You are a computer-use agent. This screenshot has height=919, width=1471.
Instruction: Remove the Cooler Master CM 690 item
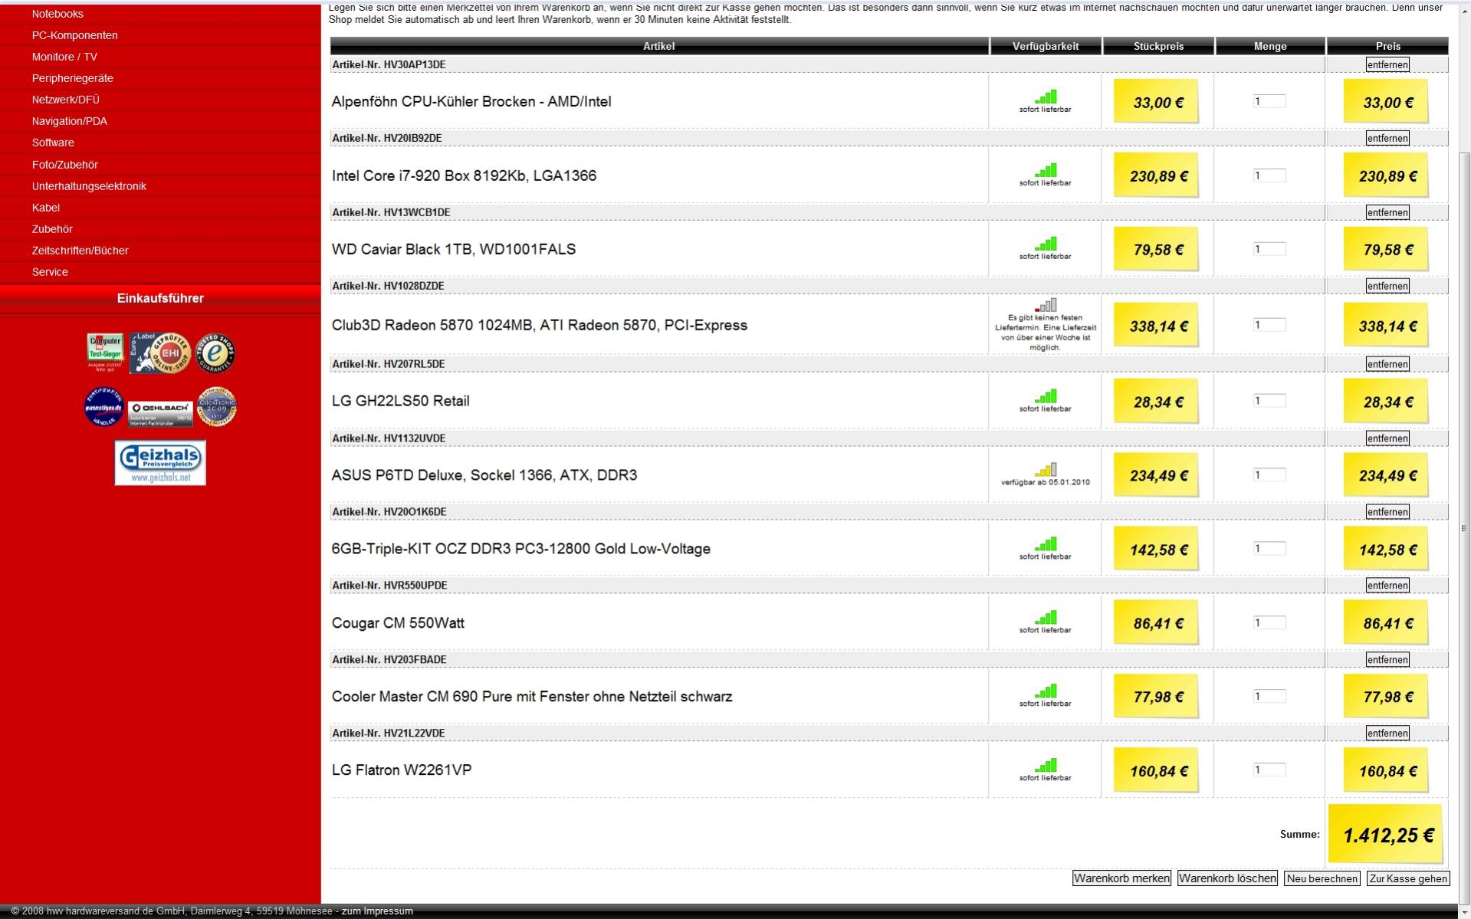(x=1387, y=660)
